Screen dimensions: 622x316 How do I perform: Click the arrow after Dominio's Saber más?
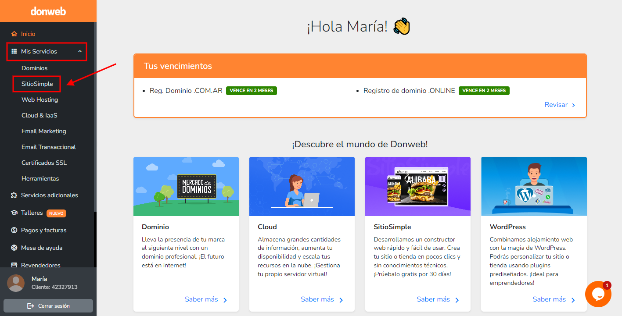[x=225, y=300]
